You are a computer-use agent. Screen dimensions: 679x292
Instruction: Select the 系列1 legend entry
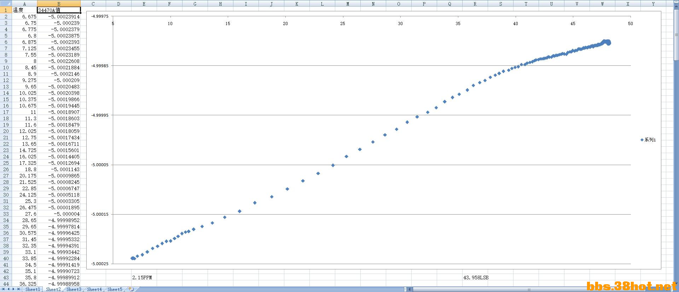point(648,140)
